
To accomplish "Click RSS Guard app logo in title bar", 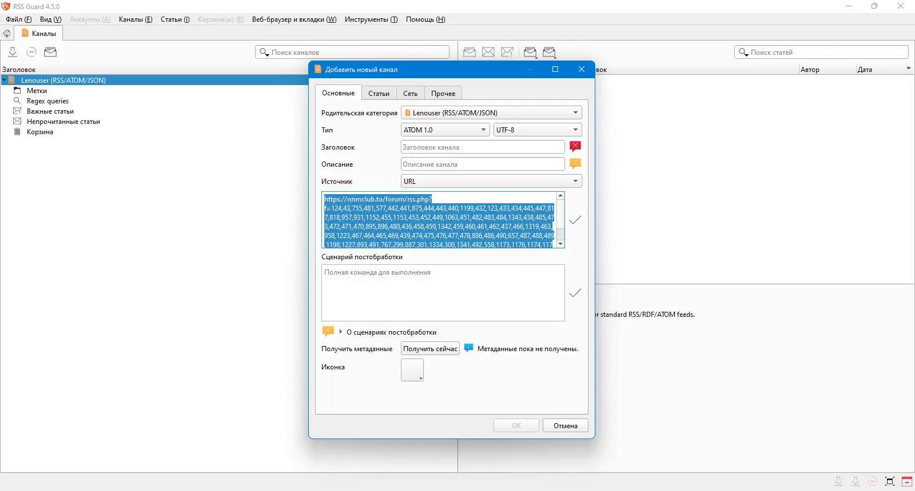I will click(x=6, y=6).
